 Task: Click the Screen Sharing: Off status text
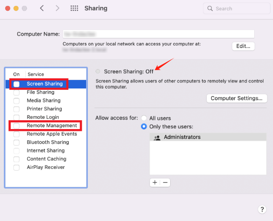pos(129,71)
